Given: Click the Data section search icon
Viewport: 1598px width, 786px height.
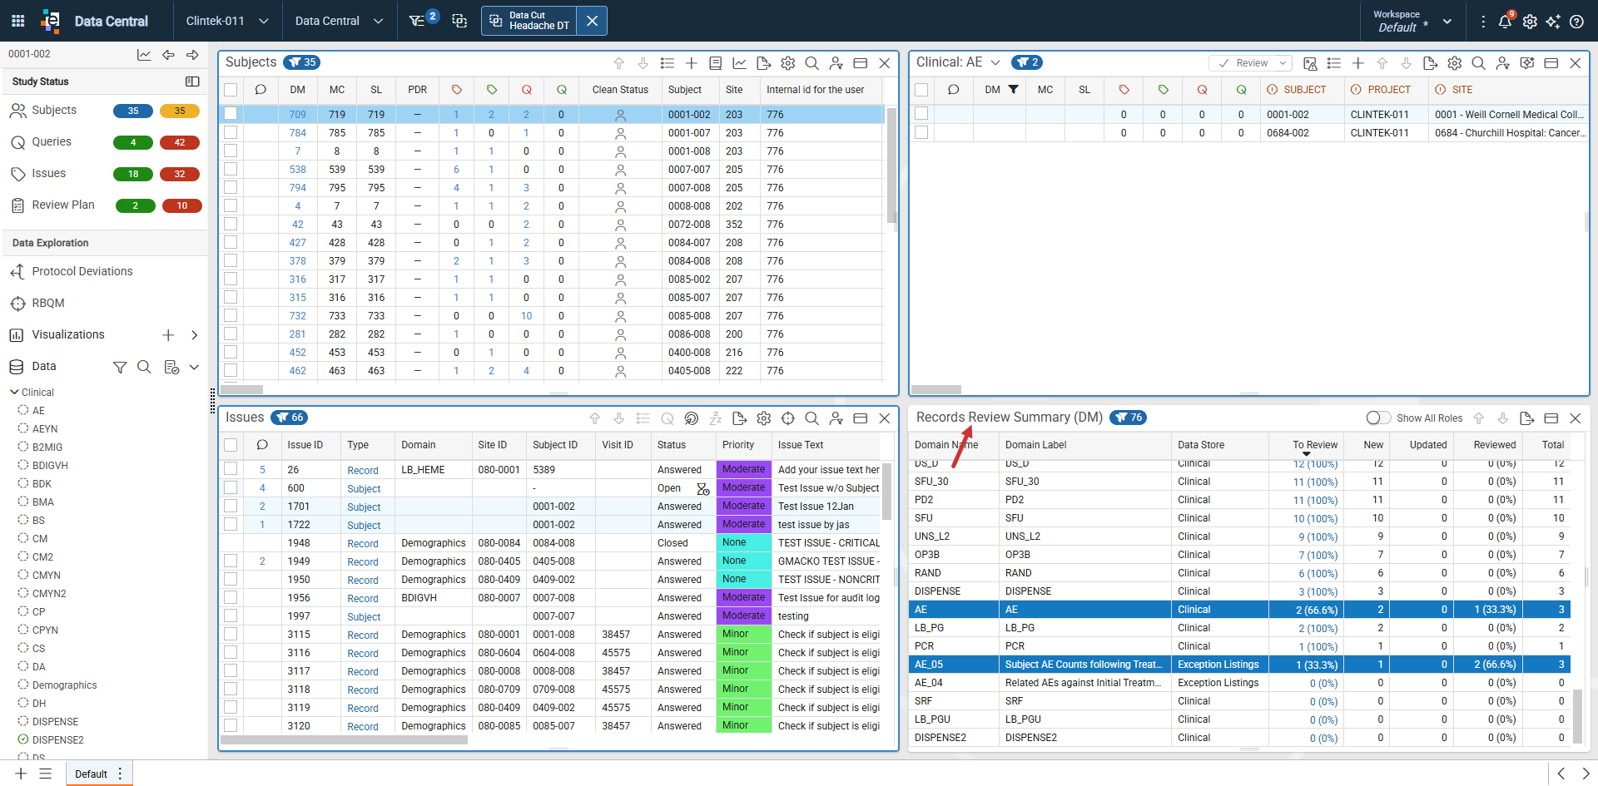Looking at the screenshot, I should 144,367.
